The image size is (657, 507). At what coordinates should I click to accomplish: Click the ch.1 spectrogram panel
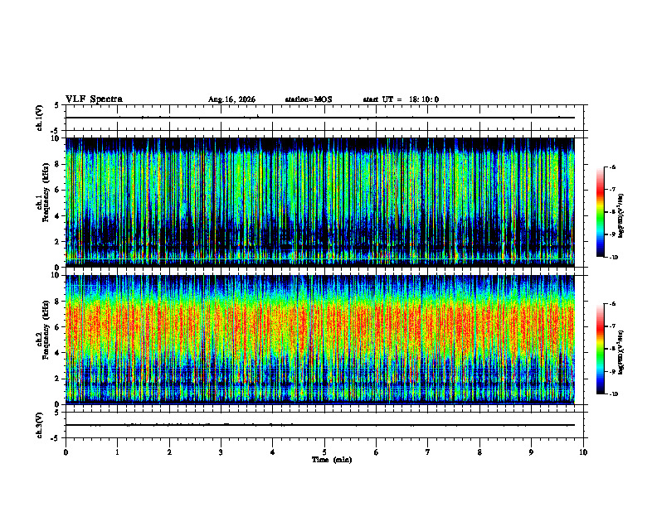[x=320, y=202]
